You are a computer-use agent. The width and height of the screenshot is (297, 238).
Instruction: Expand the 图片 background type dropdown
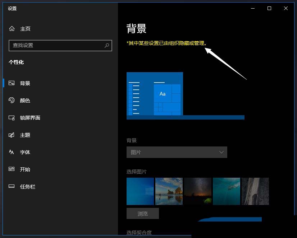(x=177, y=152)
